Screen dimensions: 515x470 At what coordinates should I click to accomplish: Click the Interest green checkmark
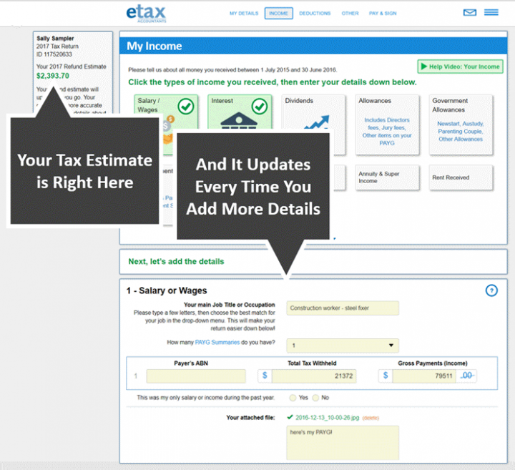point(260,107)
